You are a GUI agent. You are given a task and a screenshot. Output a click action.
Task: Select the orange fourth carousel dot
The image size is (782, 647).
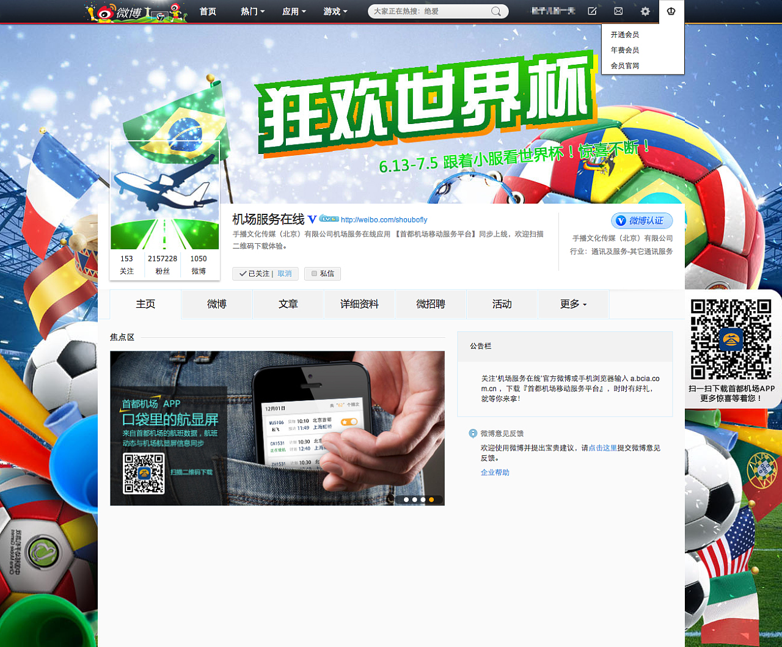click(431, 500)
